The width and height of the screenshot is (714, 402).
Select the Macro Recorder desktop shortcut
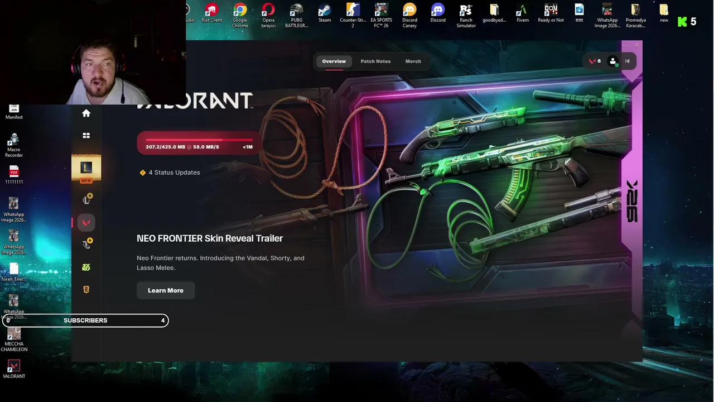point(14,145)
